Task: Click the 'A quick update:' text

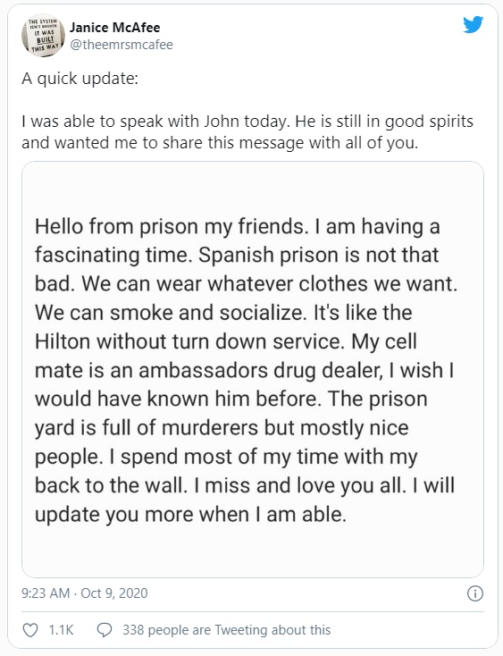Action: (80, 79)
